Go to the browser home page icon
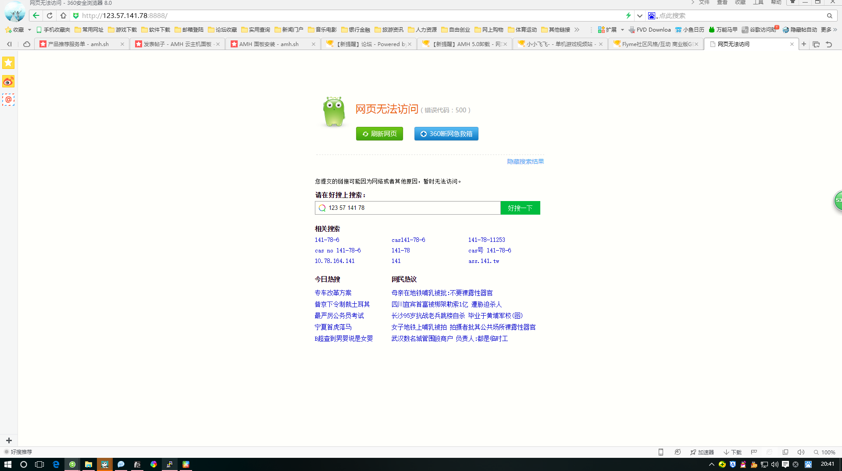 tap(63, 16)
